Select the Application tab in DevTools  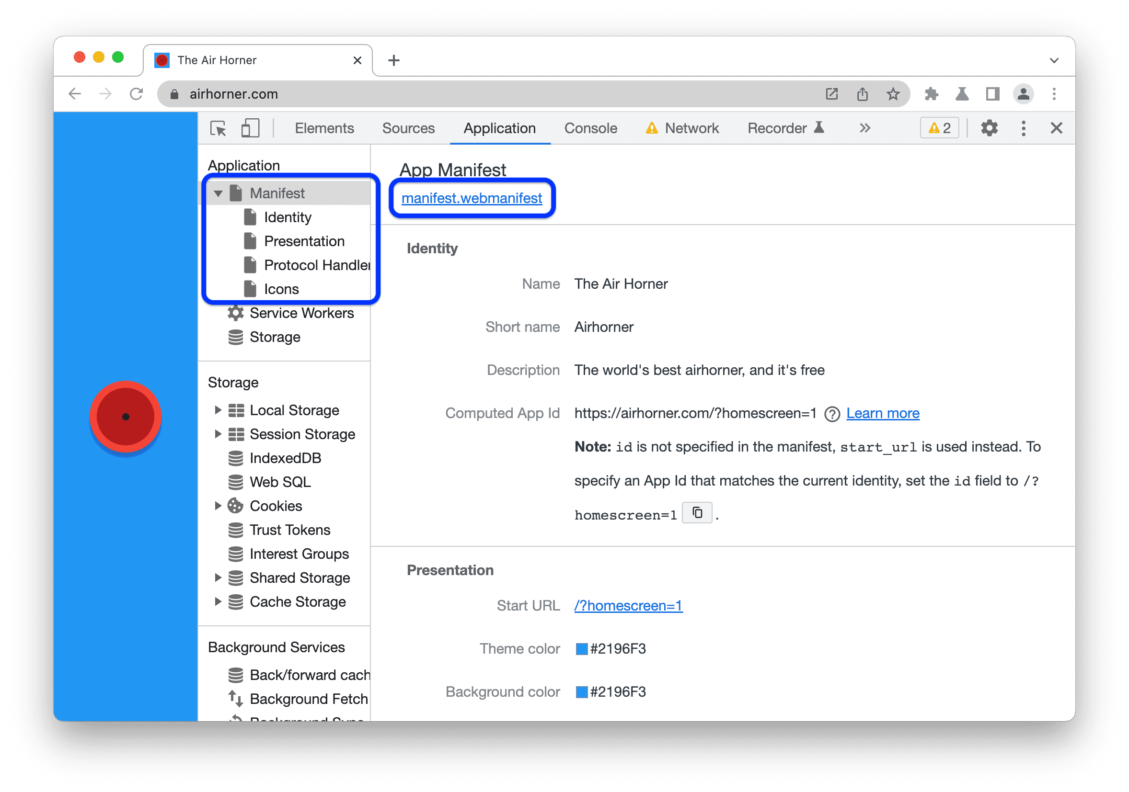pos(499,129)
